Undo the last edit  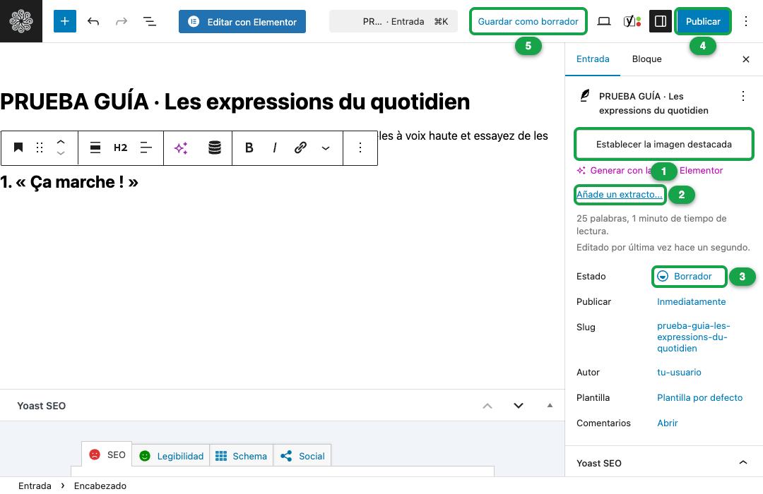pyautogui.click(x=93, y=21)
